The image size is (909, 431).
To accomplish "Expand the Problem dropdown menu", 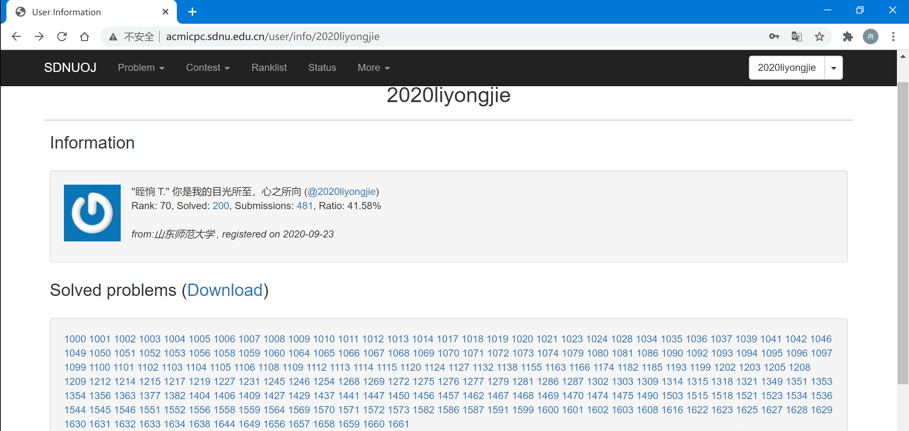I will pos(141,68).
